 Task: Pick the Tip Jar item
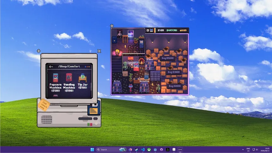click(83, 81)
